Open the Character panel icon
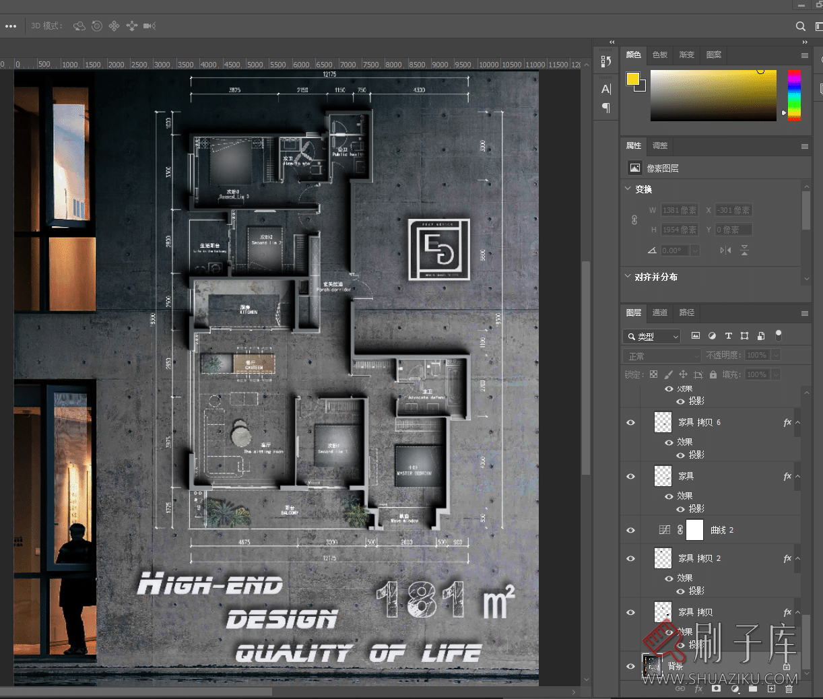Screen dimensions: 823x699 click(605, 89)
